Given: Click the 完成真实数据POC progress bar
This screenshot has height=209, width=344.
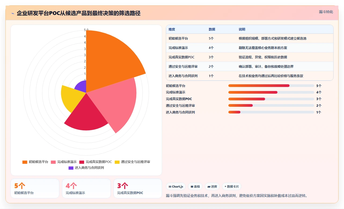Looking at the screenshot, I should (271, 99).
